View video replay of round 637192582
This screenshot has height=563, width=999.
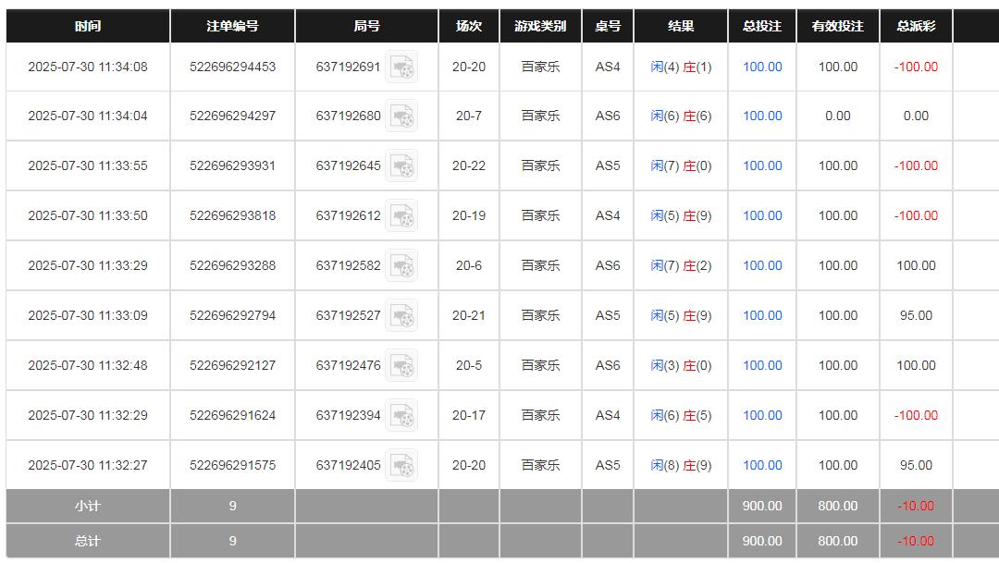click(x=401, y=266)
